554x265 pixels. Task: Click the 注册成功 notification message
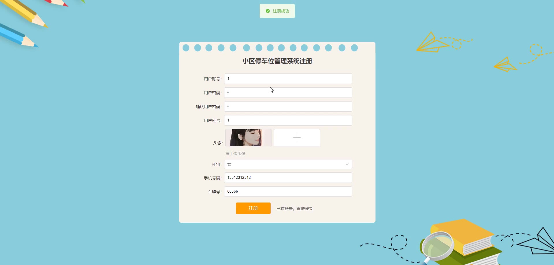click(277, 11)
